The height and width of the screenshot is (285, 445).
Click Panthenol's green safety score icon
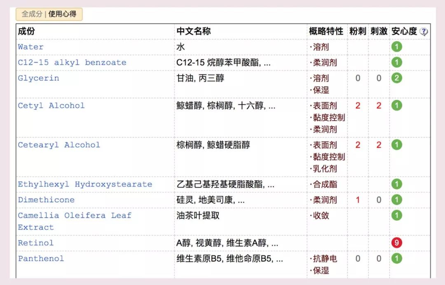click(x=396, y=258)
